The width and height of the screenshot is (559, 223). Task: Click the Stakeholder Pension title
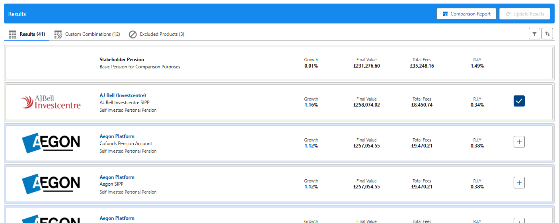tap(122, 60)
